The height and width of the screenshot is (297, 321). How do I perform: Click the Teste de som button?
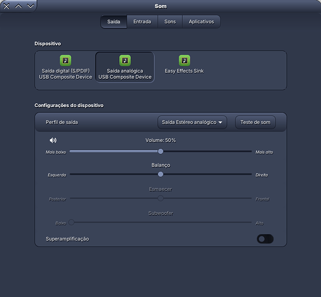click(255, 122)
